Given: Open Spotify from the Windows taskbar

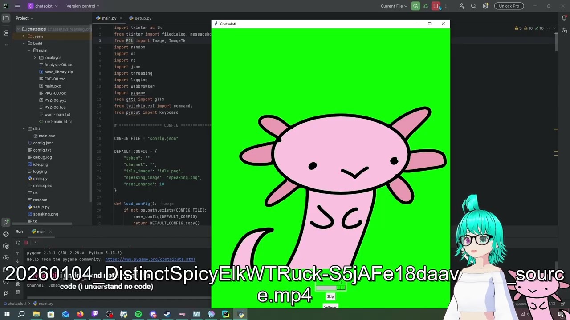Looking at the screenshot, I should 138,314.
